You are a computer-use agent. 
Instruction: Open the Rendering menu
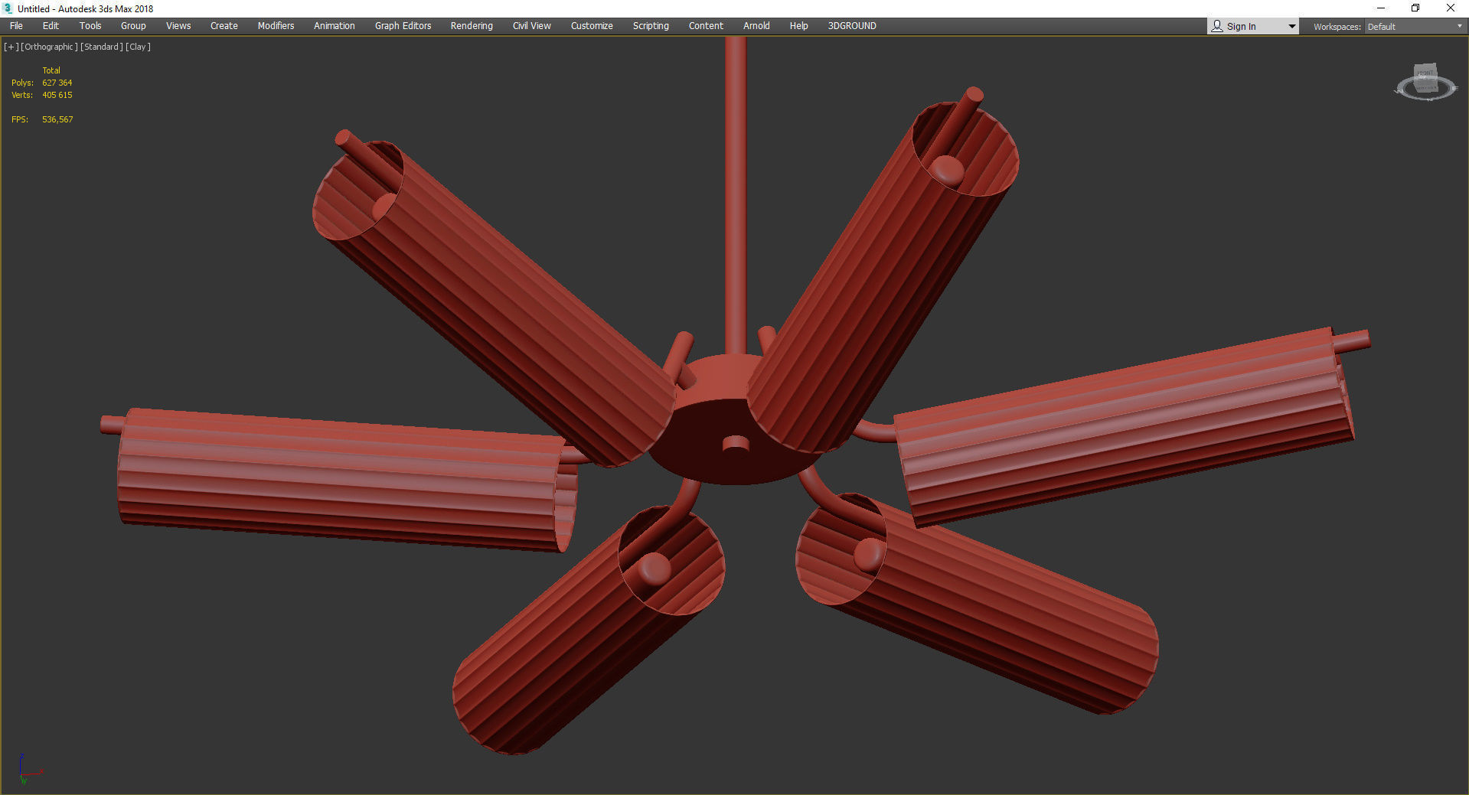click(x=472, y=26)
